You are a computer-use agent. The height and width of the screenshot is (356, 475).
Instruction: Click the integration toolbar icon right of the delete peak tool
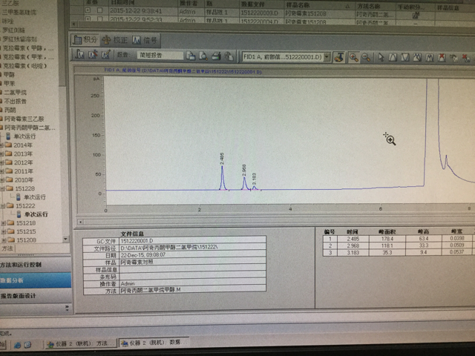[x=453, y=58]
